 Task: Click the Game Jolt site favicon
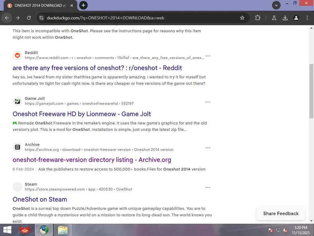(17, 101)
